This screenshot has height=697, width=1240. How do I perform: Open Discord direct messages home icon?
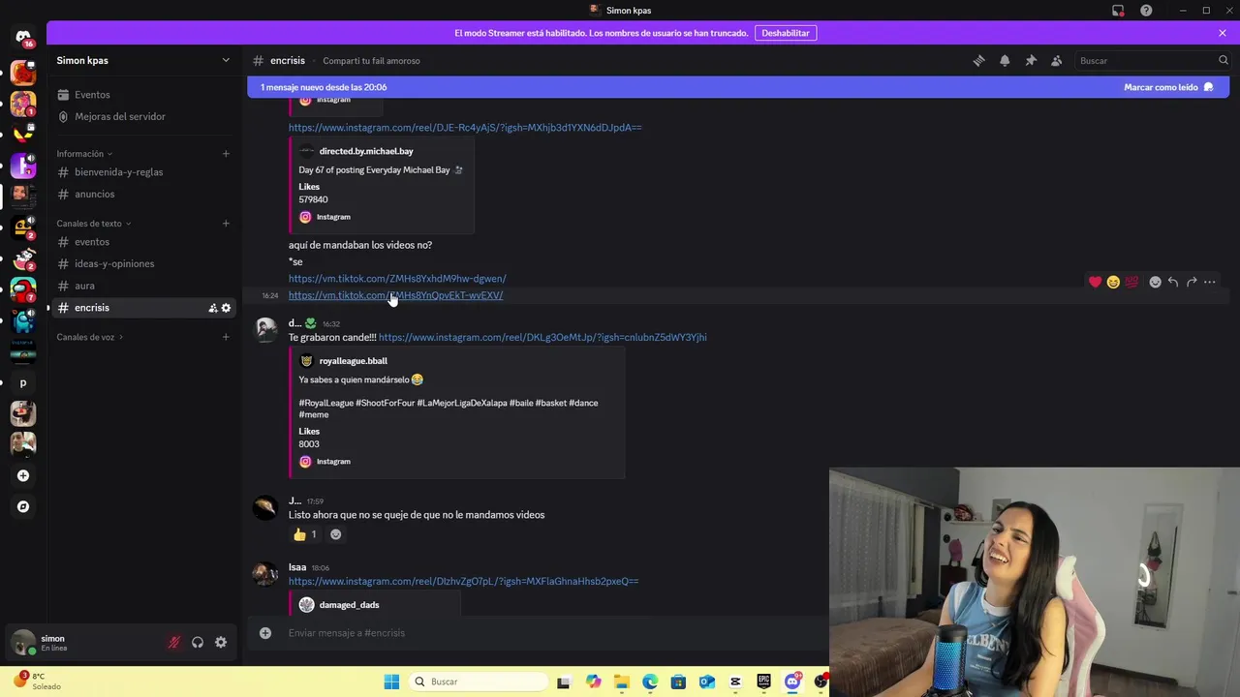[x=23, y=37]
